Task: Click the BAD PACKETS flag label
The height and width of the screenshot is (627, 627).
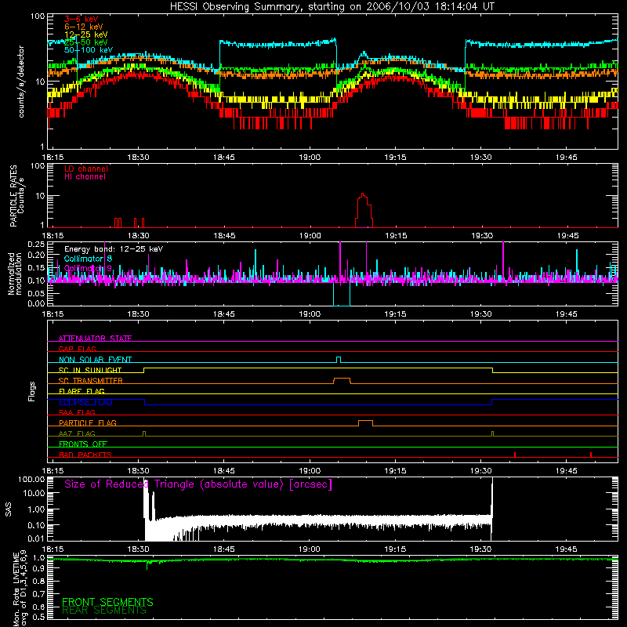Action: (85, 455)
